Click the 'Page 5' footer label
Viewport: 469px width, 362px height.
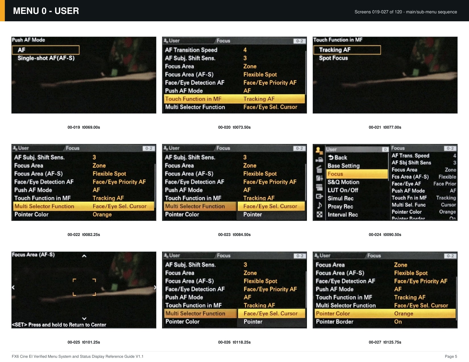click(451, 357)
